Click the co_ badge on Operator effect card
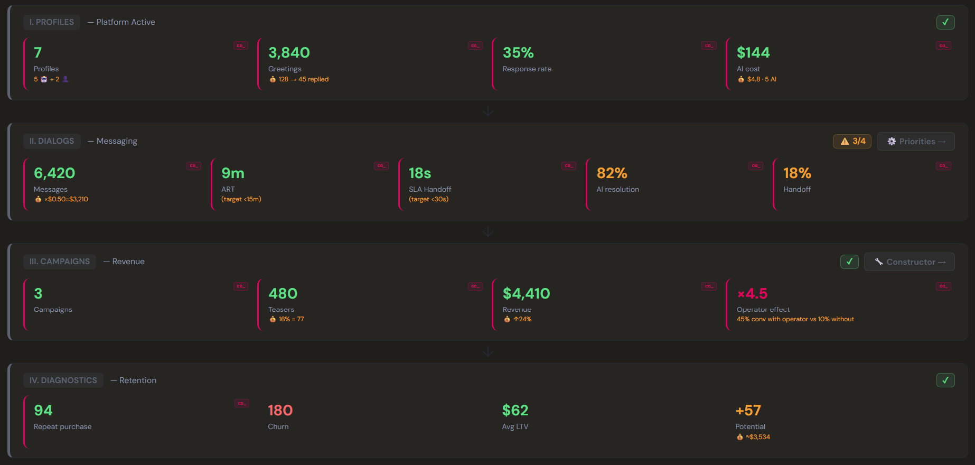Viewport: 975px width, 465px height. (x=943, y=286)
